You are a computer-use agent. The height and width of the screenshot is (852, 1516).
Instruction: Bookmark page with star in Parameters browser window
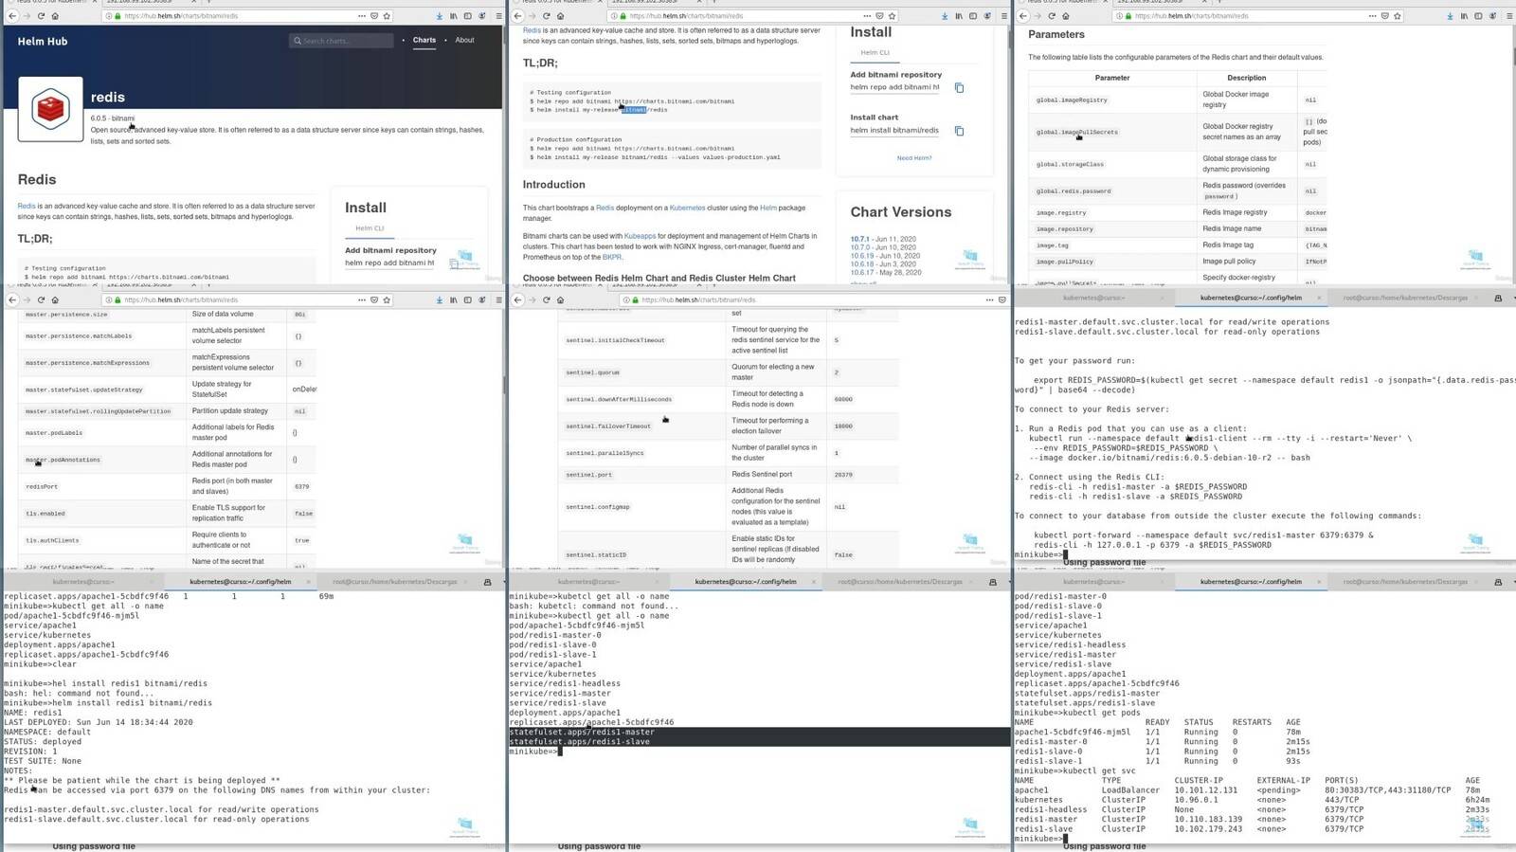(1398, 16)
